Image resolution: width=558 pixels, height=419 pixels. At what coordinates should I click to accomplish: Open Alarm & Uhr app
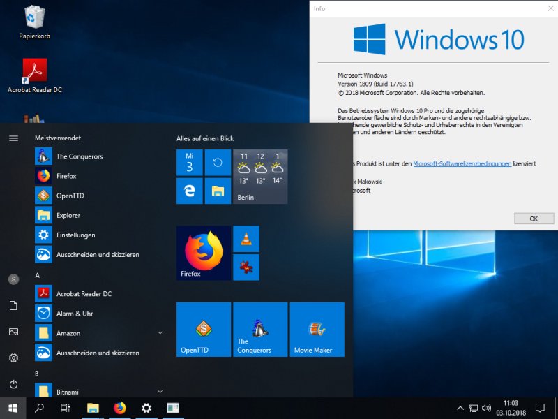coord(99,314)
